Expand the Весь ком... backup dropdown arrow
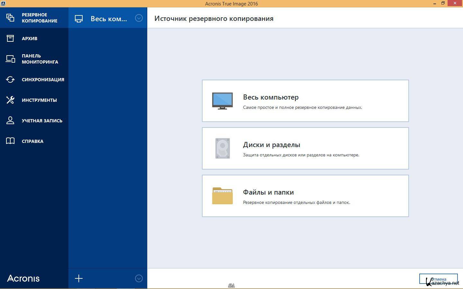463x289 pixels. [x=139, y=18]
